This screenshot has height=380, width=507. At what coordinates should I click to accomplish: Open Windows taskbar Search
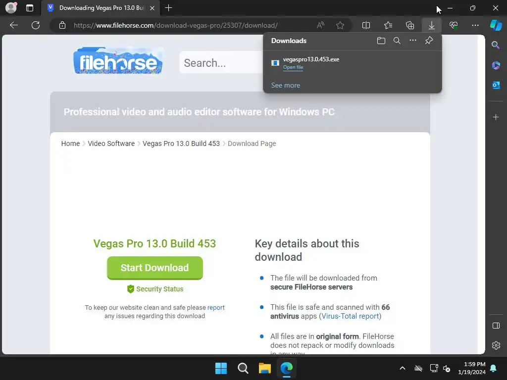coord(243,368)
